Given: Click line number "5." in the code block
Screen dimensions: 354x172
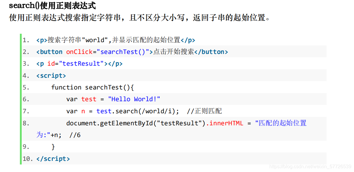Looking at the screenshot, I should pyautogui.click(x=26, y=87).
